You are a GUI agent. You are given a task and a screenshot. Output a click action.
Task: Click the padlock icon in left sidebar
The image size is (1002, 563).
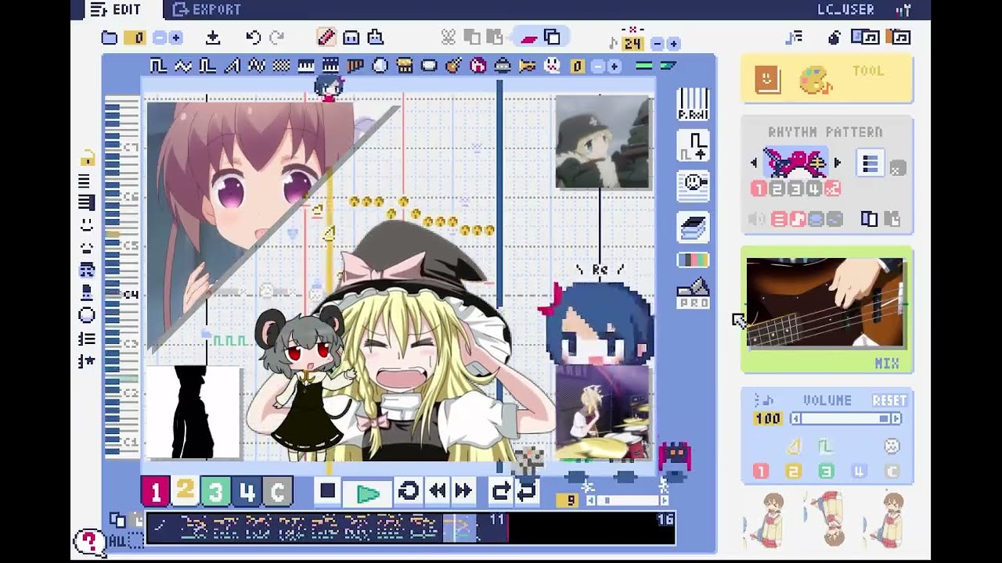[x=87, y=159]
